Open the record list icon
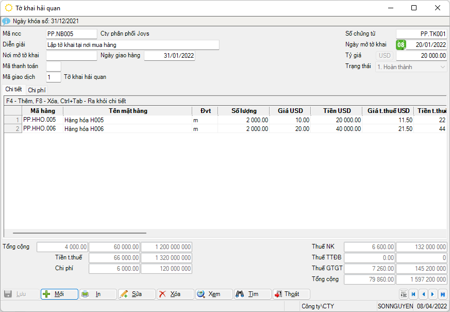The height and width of the screenshot is (312, 450). [x=404, y=294]
